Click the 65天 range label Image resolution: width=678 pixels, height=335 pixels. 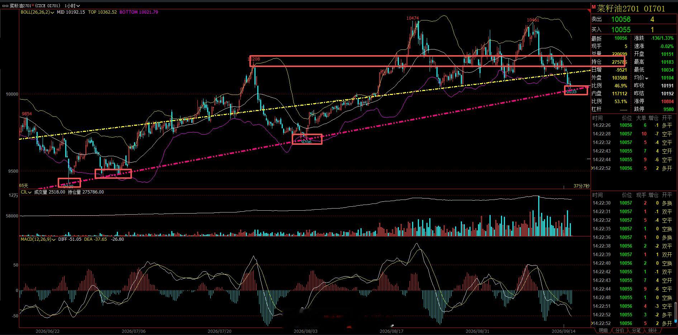pyautogui.click(x=24, y=186)
